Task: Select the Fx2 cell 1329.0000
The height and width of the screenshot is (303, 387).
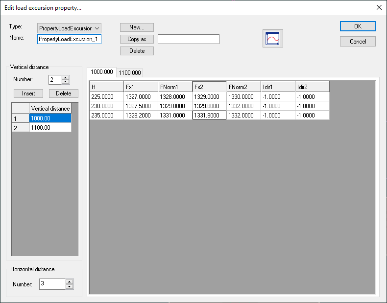Action: [x=209, y=96]
